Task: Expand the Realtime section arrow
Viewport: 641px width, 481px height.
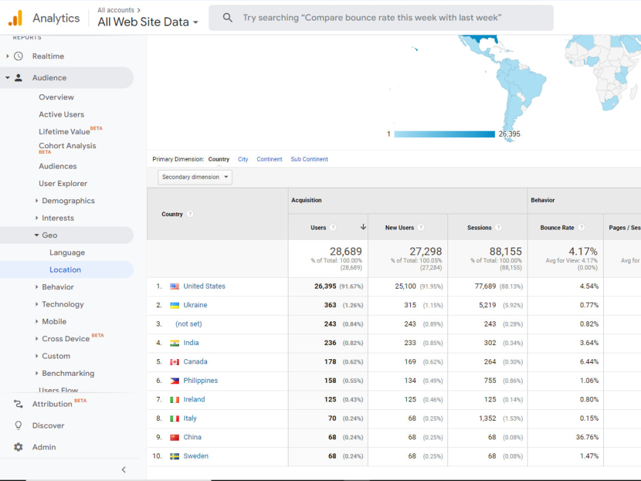Action: coord(7,56)
